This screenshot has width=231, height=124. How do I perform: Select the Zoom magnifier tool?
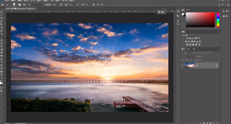coord(2,75)
